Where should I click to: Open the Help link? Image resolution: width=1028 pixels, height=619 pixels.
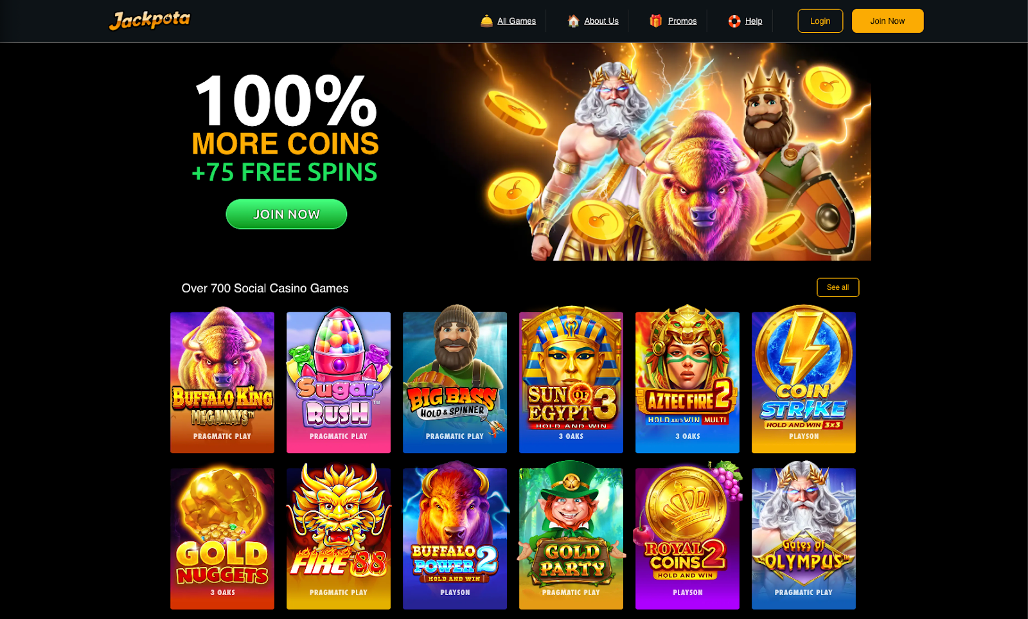[754, 21]
